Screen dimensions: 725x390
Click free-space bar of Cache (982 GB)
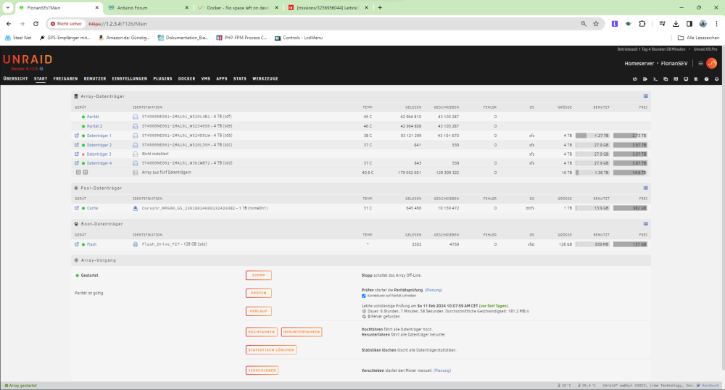[x=630, y=208]
